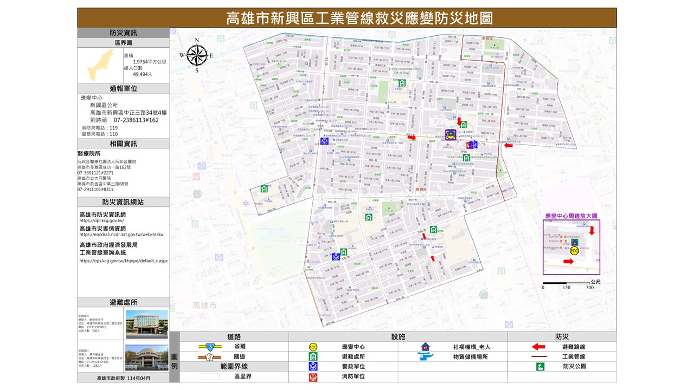Click the disaster prevention park legend icon

[x=539, y=367]
